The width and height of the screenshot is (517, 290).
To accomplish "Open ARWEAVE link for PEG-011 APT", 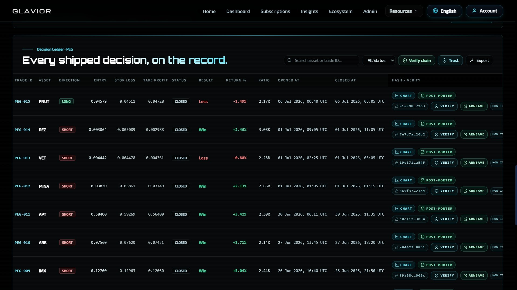I will [x=474, y=219].
